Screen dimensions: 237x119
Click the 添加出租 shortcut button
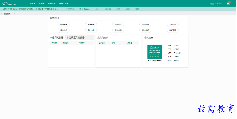pyautogui.click(x=91, y=30)
